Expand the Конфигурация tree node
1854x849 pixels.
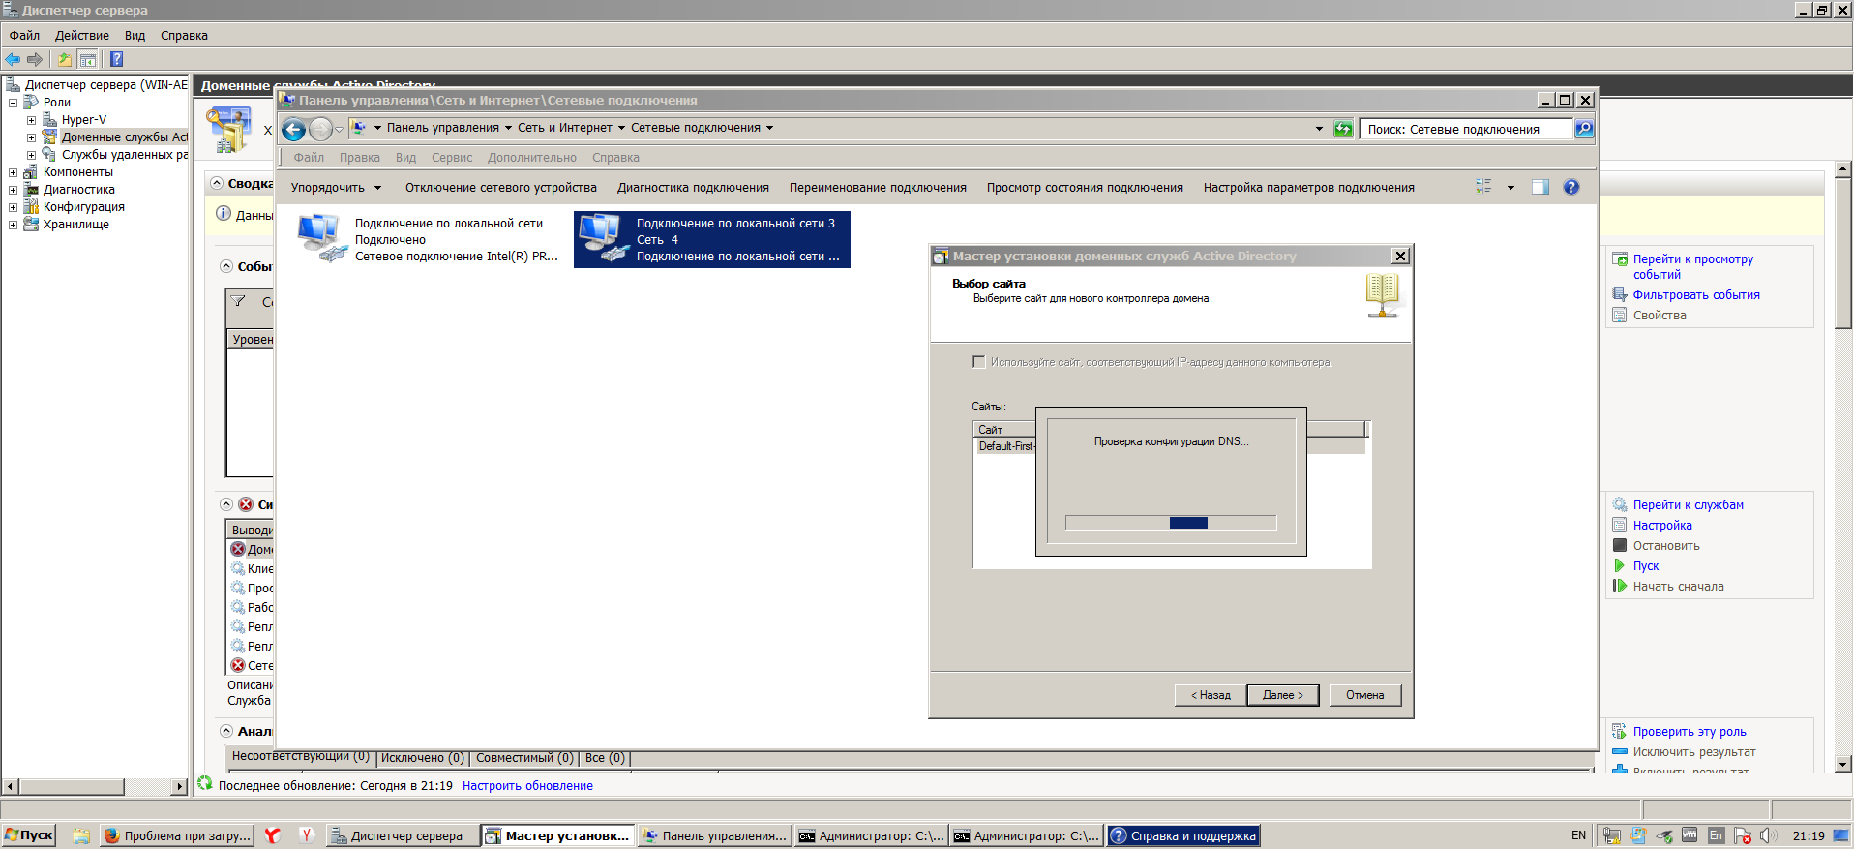pos(13,207)
